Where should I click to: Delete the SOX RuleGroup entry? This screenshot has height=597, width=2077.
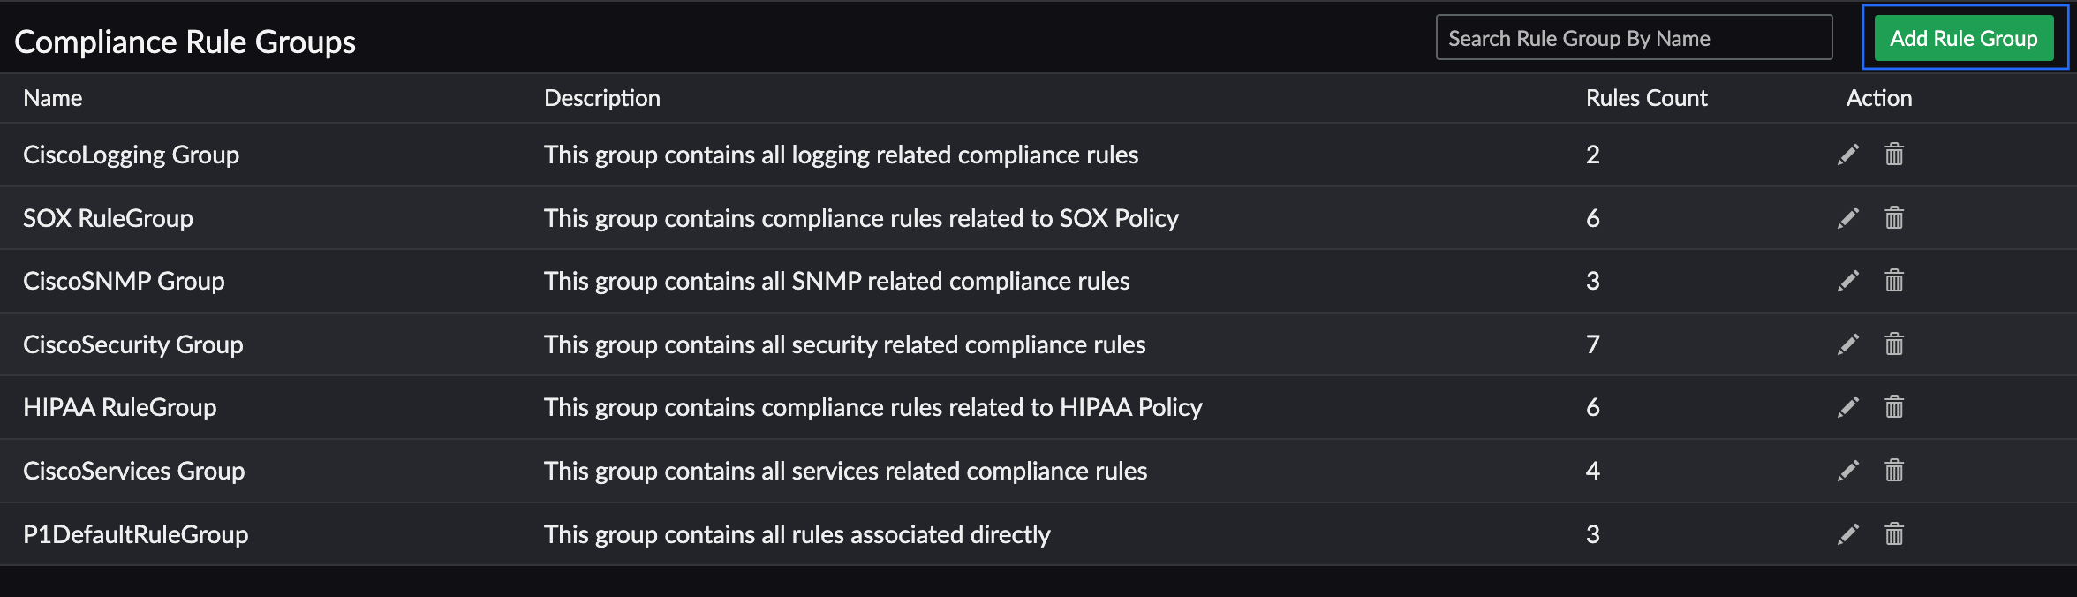click(1894, 218)
